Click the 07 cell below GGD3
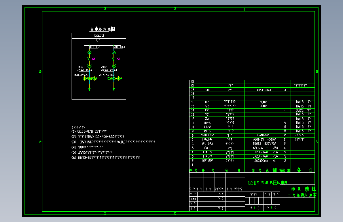 point(99,40)
